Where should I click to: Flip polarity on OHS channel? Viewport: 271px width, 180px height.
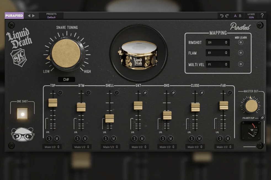pyautogui.click(x=173, y=92)
